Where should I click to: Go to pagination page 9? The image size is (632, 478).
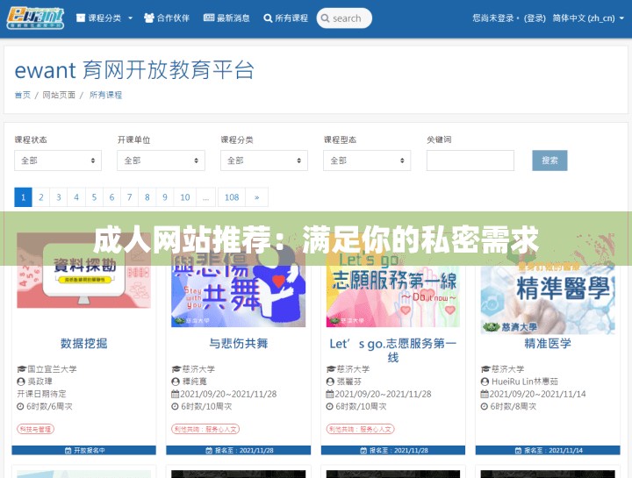[x=165, y=197]
